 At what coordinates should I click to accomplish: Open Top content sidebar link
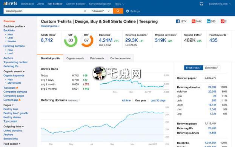point(10,121)
